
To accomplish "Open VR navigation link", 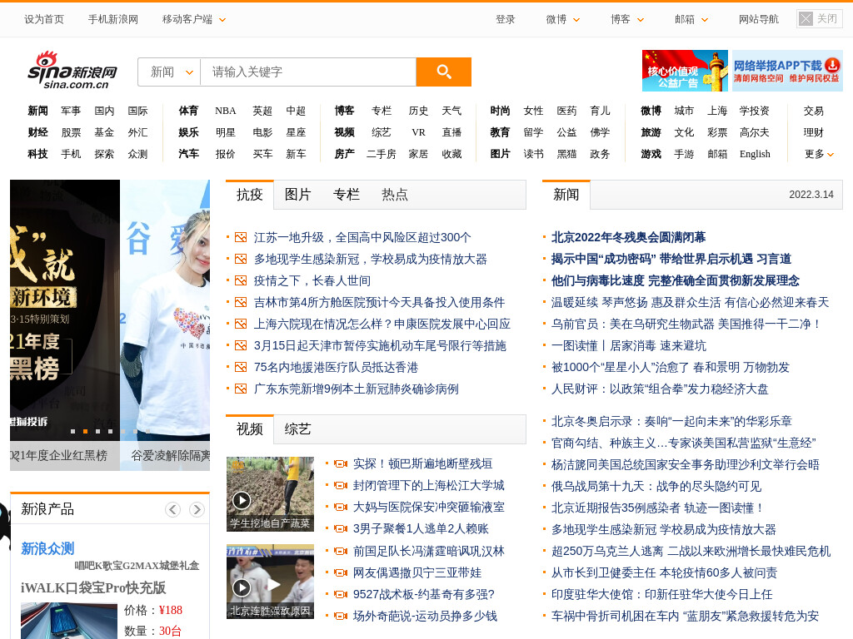I will (418, 132).
